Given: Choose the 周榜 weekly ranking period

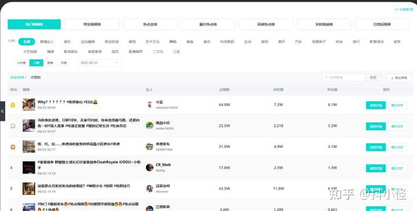Looking at the screenshot, I should click(50, 63).
